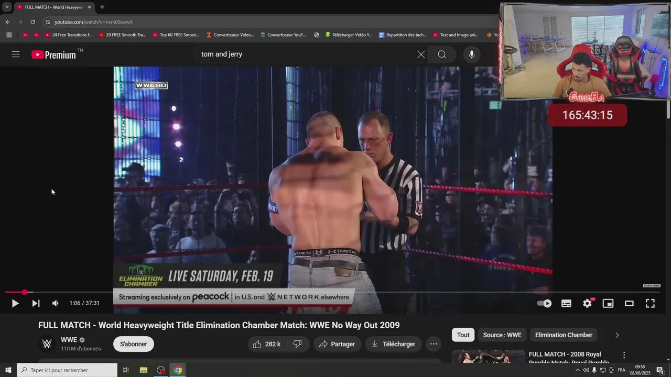The image size is (671, 377).
Task: Skip to the next video
Action: coord(36,303)
